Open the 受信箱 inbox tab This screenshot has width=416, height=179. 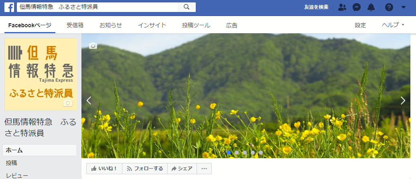click(75, 25)
